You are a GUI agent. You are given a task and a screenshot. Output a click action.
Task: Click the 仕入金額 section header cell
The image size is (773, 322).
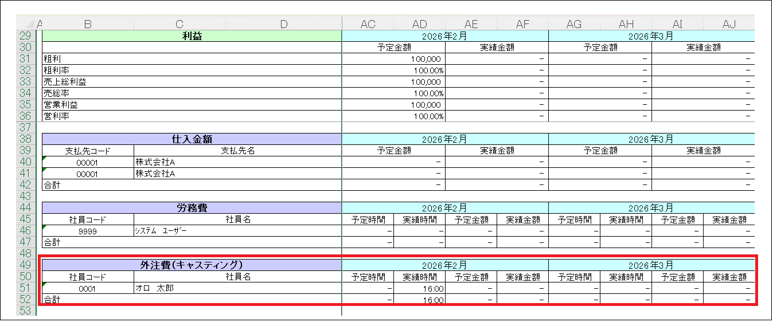tap(192, 139)
